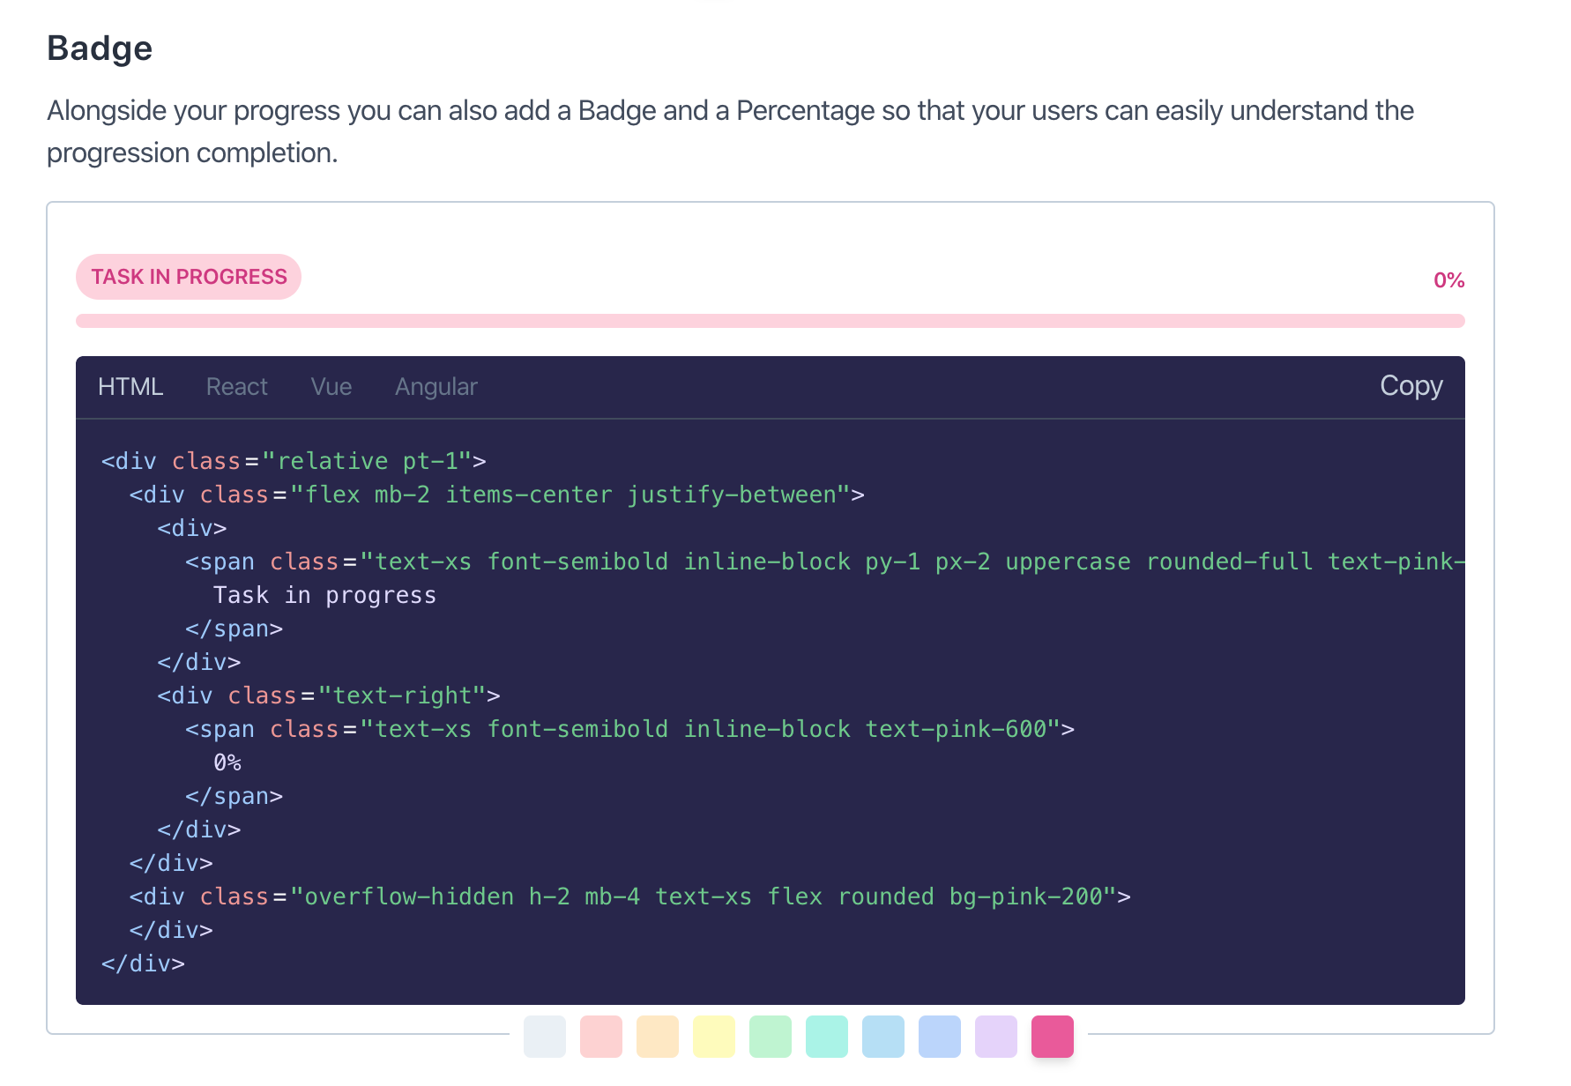This screenshot has height=1086, width=1571.
Task: Switch to the Angular code tab
Action: [x=436, y=387]
